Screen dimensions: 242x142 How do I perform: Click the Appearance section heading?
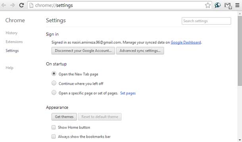tap(57, 107)
